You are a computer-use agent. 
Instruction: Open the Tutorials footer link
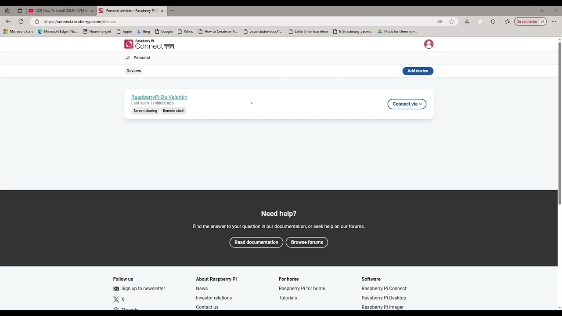tap(288, 298)
